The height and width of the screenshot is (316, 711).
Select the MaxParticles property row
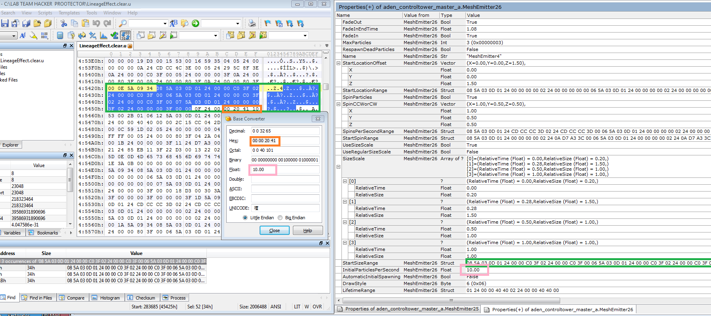tap(523, 43)
